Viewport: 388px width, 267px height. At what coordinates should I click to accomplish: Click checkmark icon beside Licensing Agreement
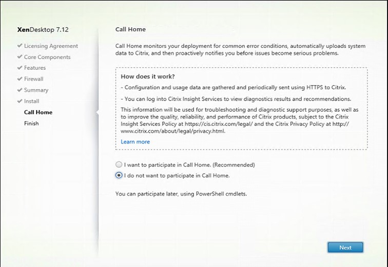[x=20, y=46]
